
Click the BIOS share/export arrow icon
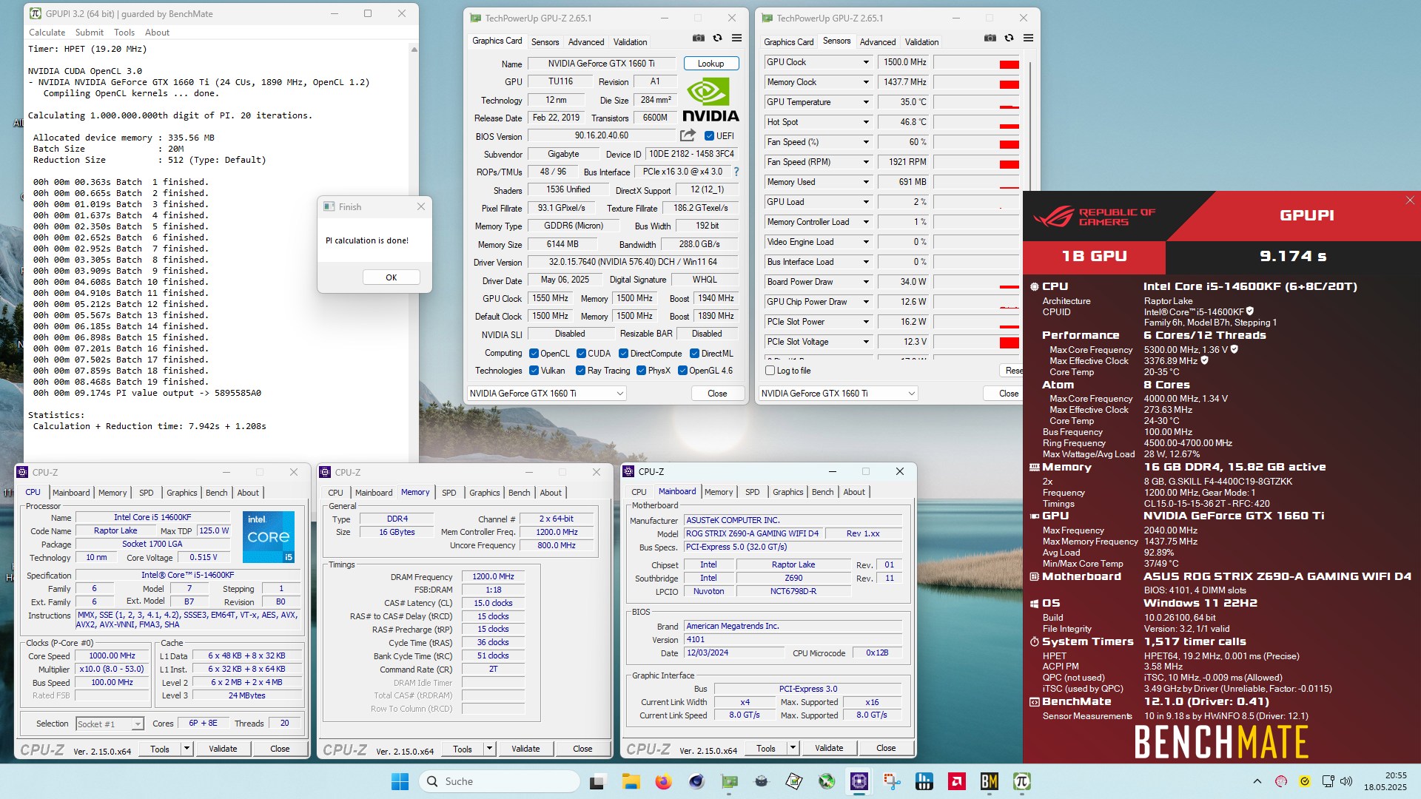(688, 135)
